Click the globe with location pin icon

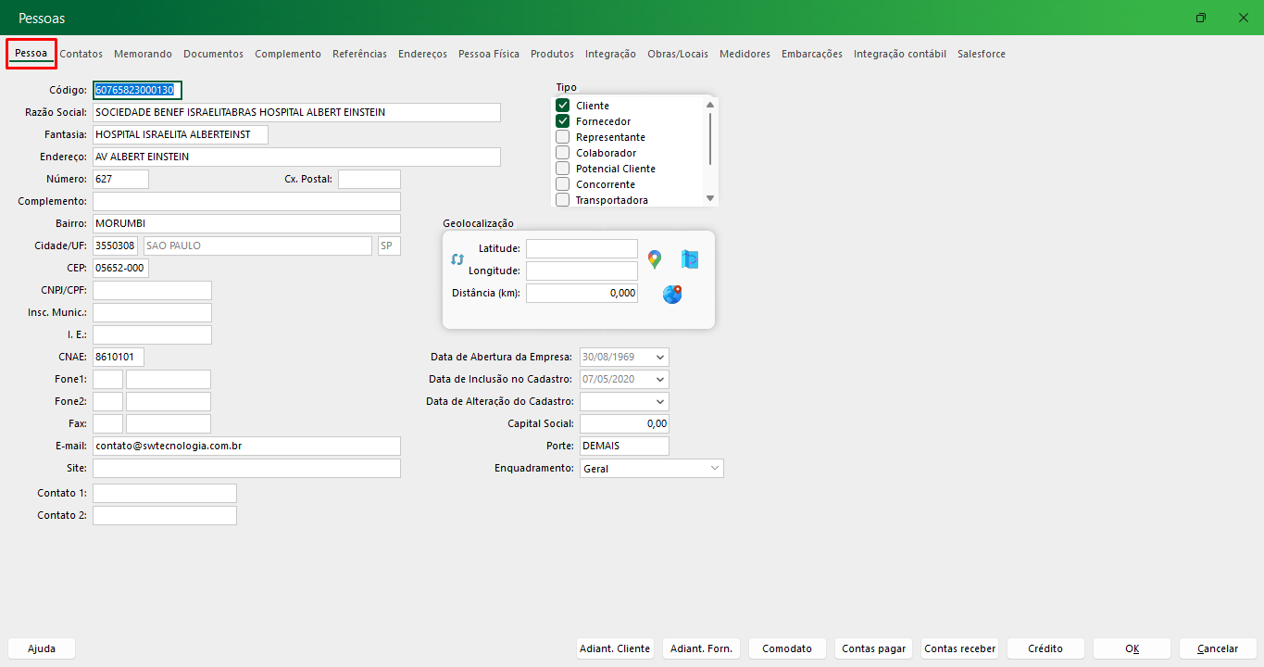(672, 295)
